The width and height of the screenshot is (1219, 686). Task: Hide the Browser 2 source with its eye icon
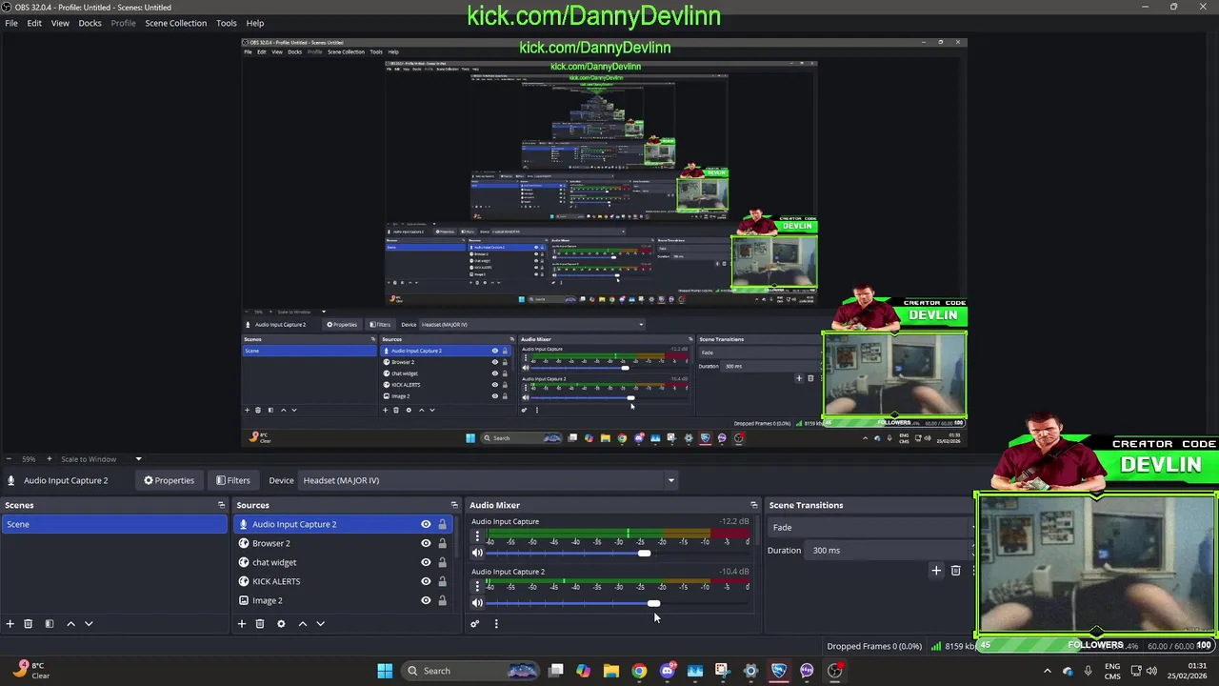[x=426, y=543]
